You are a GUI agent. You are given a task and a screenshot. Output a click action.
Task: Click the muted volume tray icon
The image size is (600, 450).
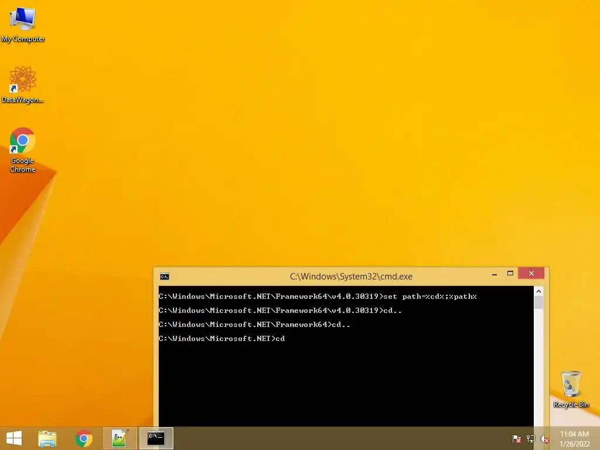[544, 438]
